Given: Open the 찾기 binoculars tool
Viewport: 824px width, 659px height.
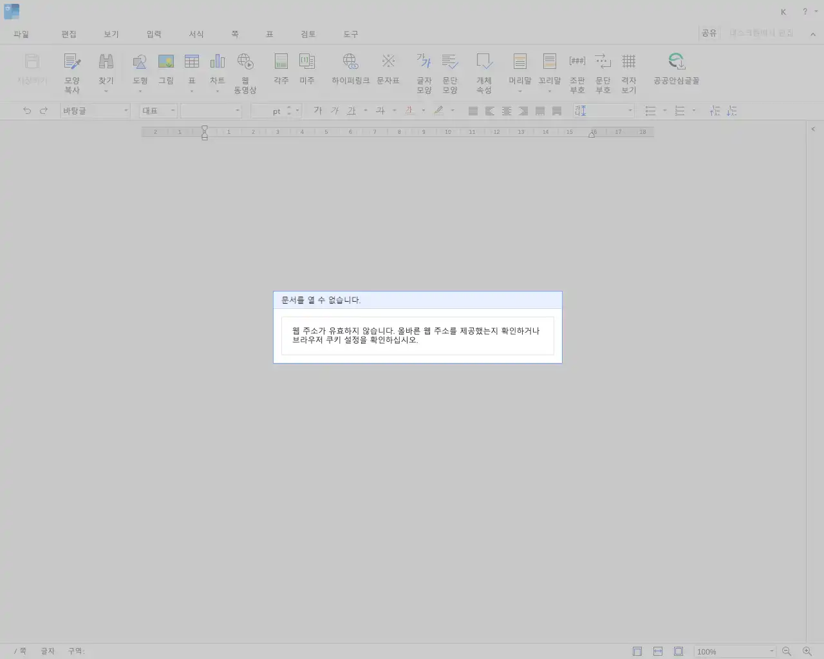Looking at the screenshot, I should point(106,62).
